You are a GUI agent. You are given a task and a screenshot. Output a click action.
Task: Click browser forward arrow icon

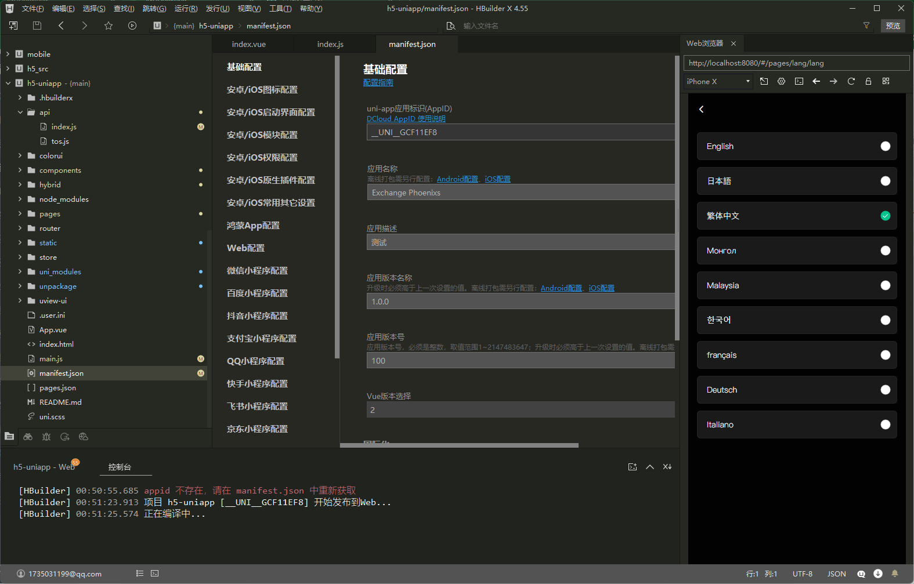pyautogui.click(x=834, y=81)
